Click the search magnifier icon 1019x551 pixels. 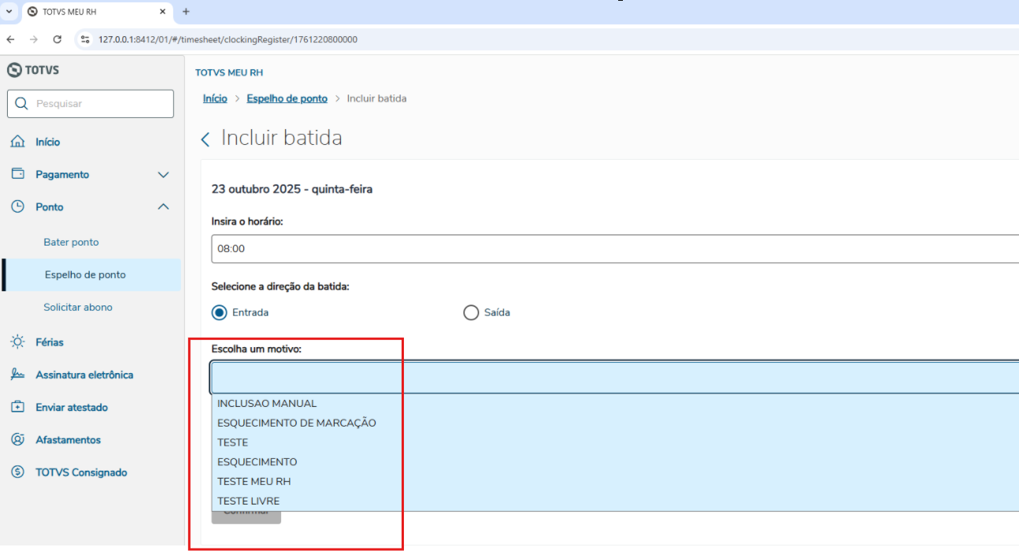tap(21, 104)
